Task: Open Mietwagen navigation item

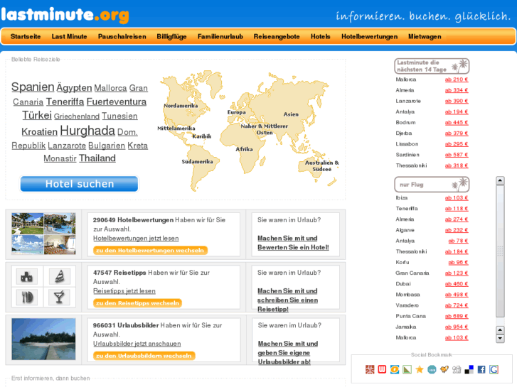Action: (x=425, y=36)
